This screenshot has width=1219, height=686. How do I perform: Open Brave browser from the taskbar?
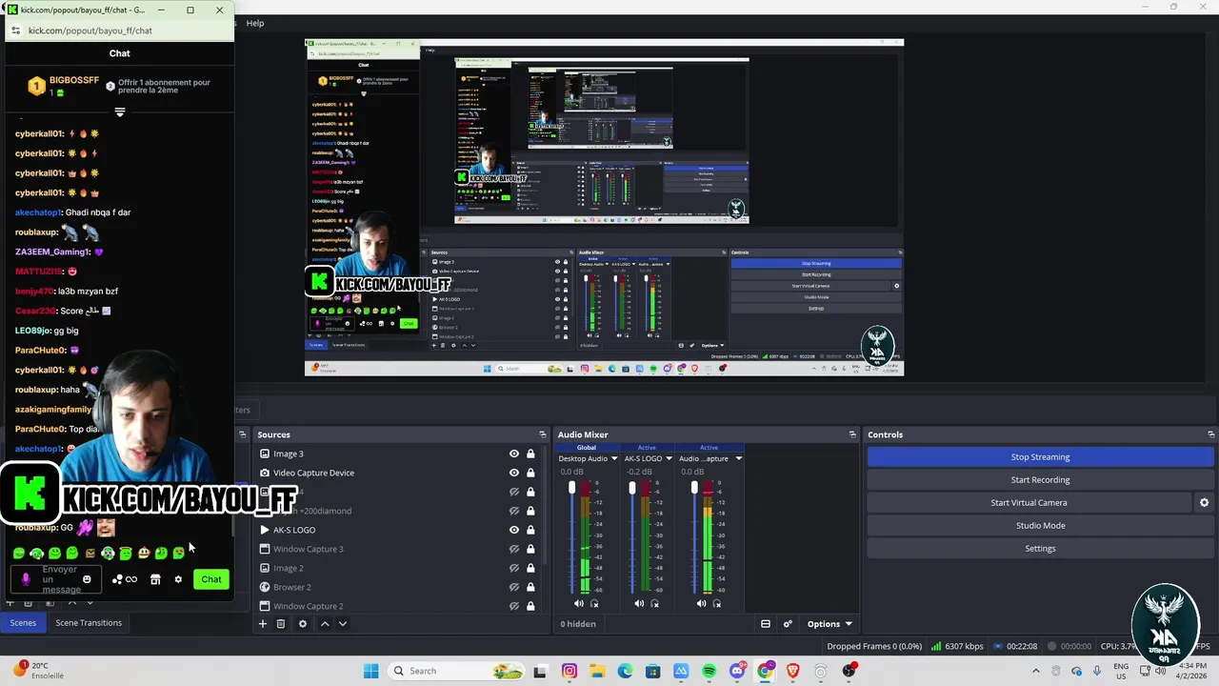pos(792,671)
